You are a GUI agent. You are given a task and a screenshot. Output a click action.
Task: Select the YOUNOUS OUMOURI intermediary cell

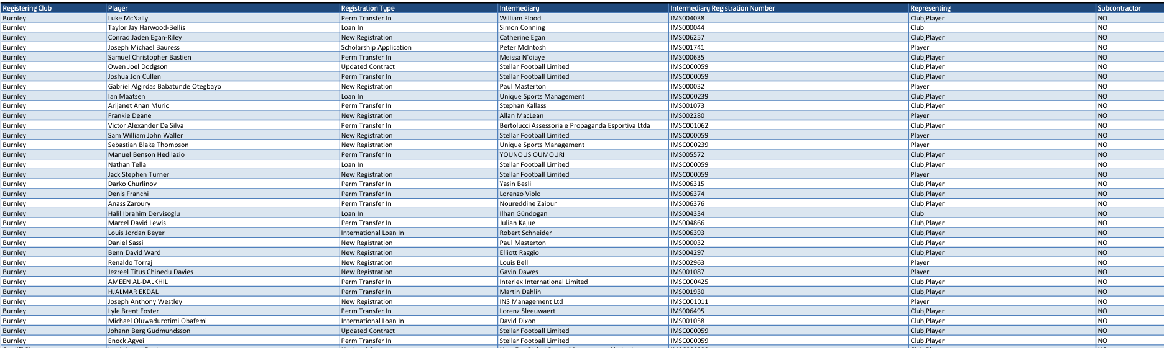532,154
